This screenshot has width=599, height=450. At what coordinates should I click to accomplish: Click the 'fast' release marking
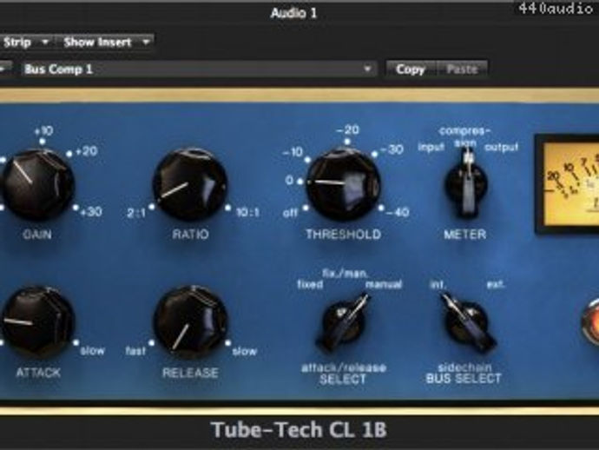(x=135, y=350)
